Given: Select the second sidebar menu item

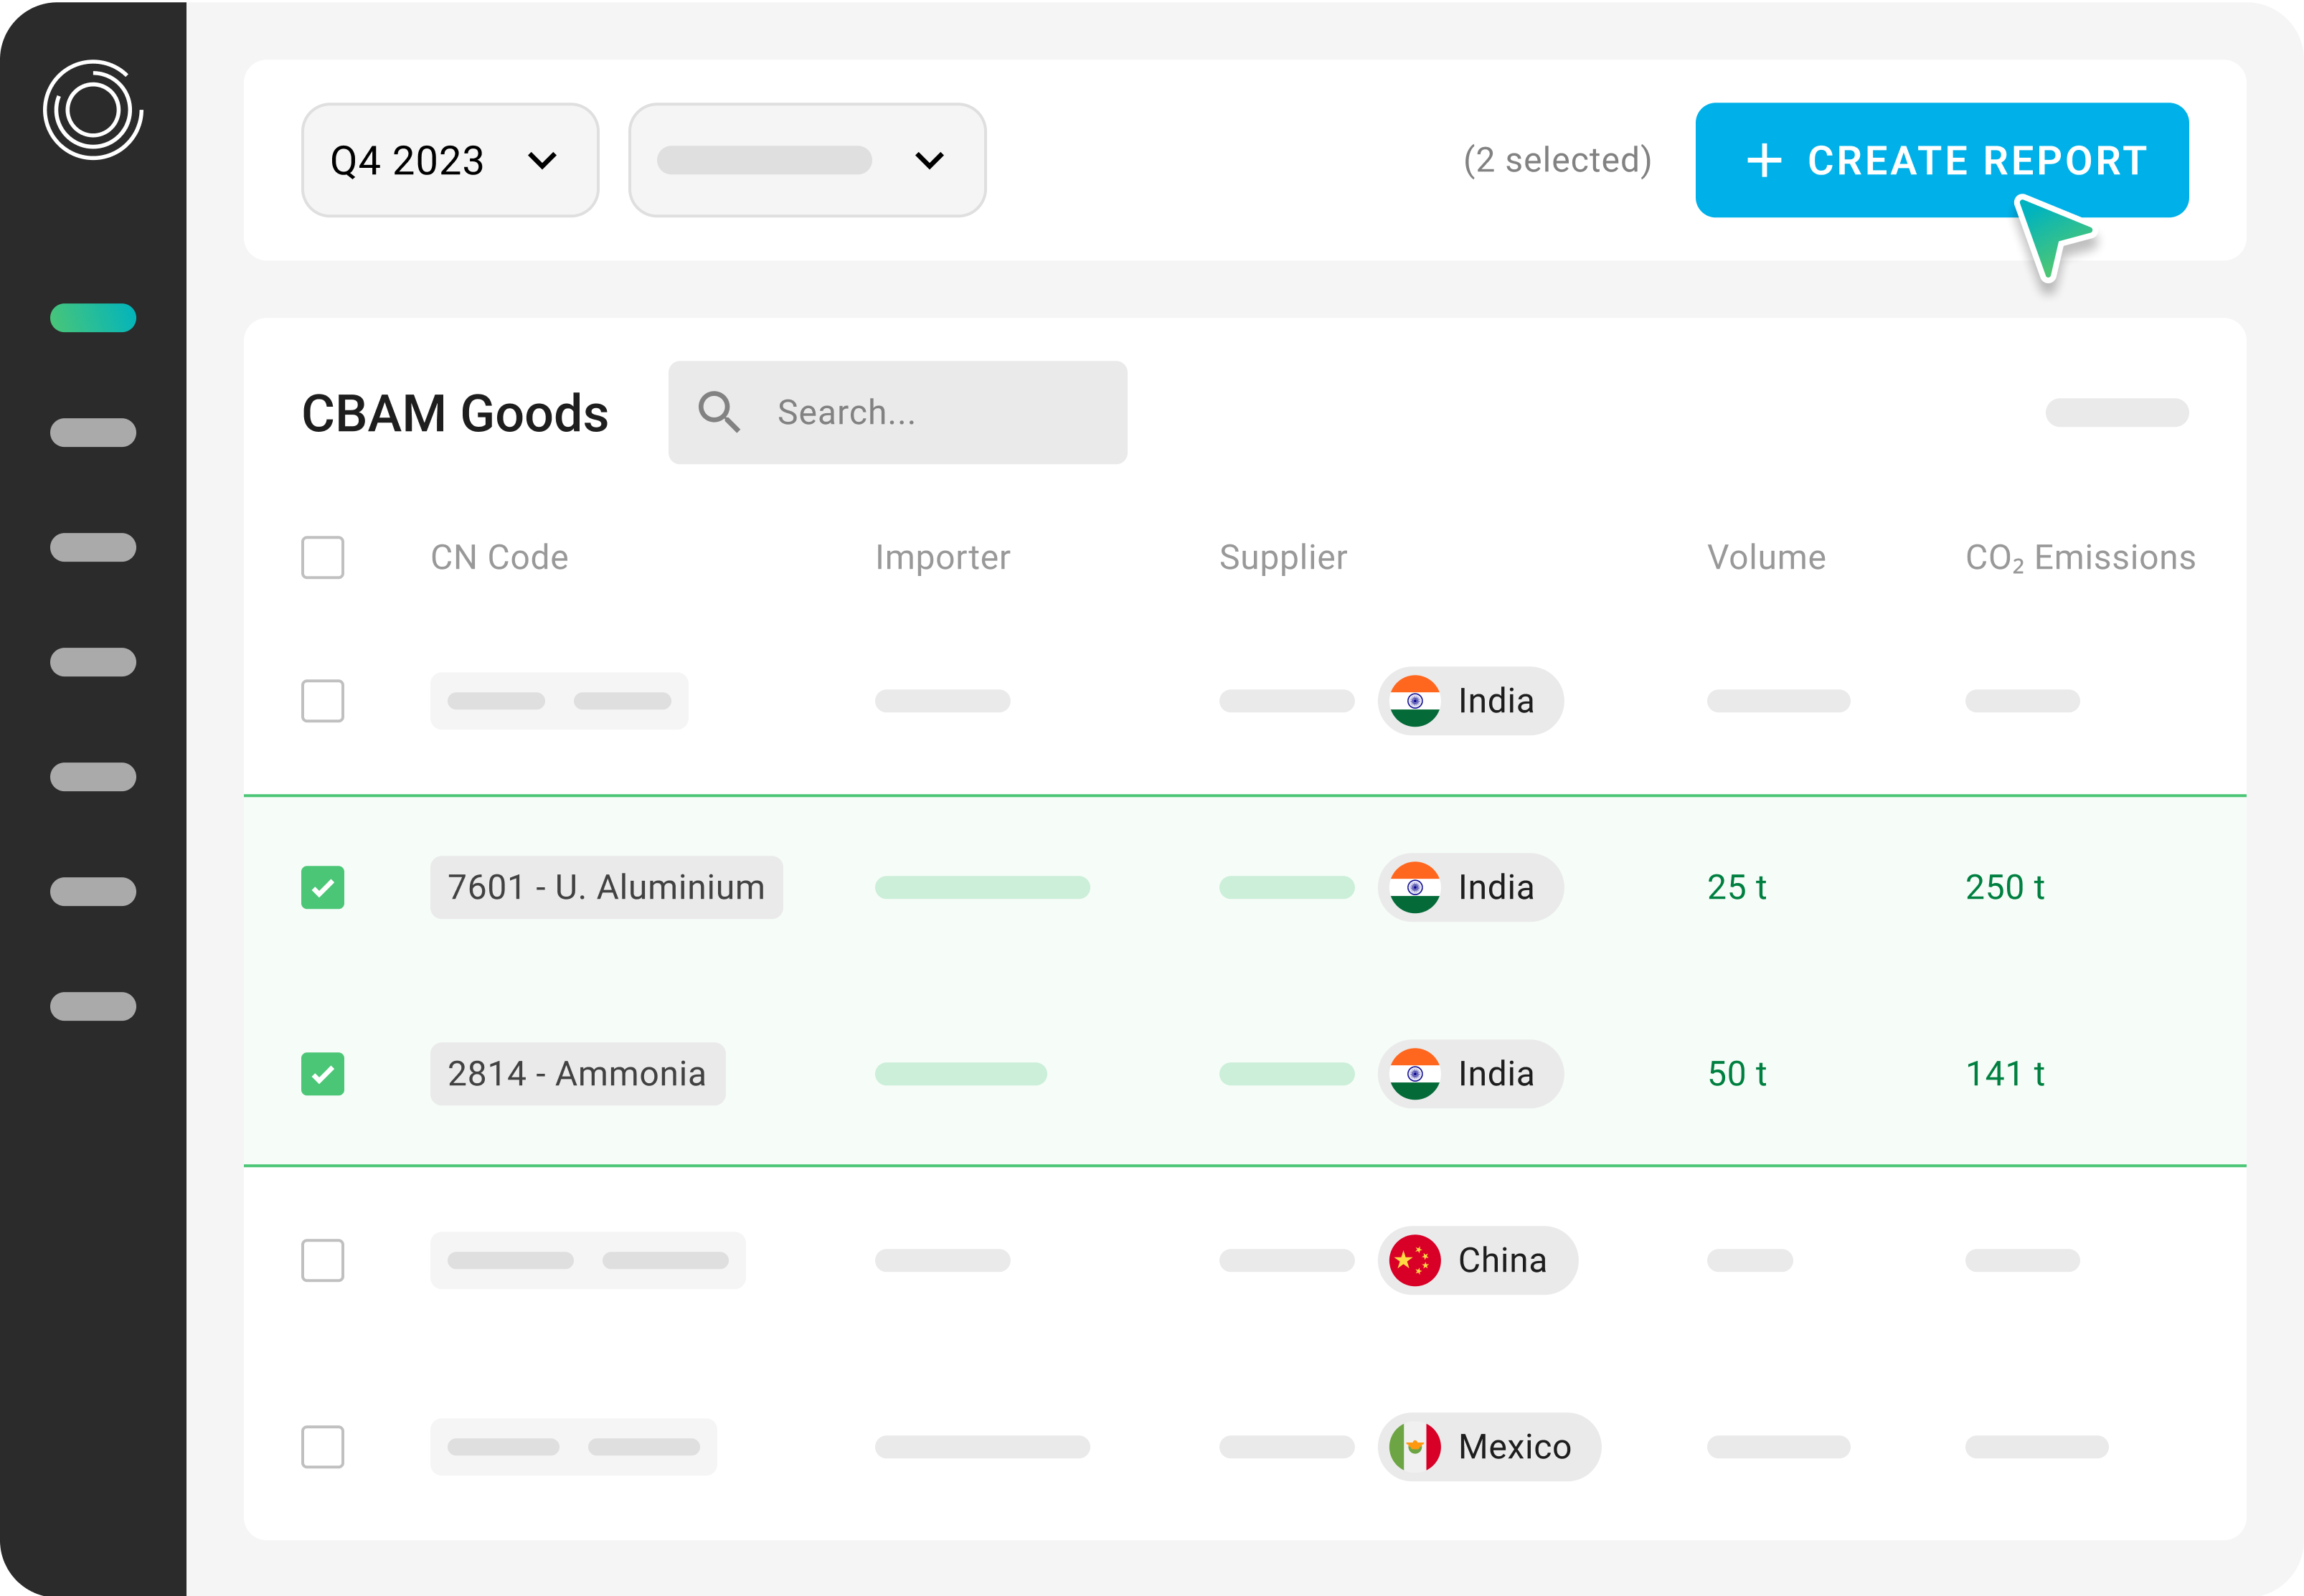Looking at the screenshot, I should tap(92, 432).
